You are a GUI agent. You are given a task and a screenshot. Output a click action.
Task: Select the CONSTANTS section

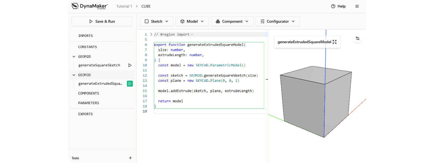tap(87, 47)
